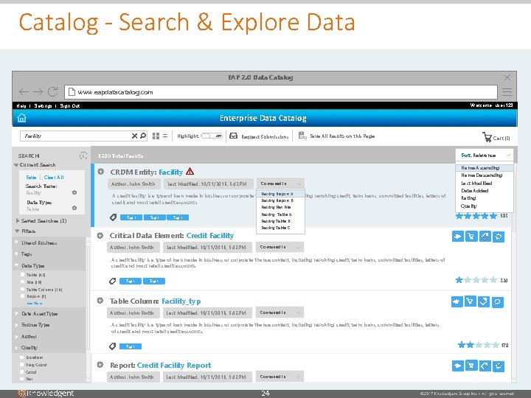This screenshot has width=531, height=398.
Task: Reload the page with the refresh icon
Action: [x=52, y=91]
